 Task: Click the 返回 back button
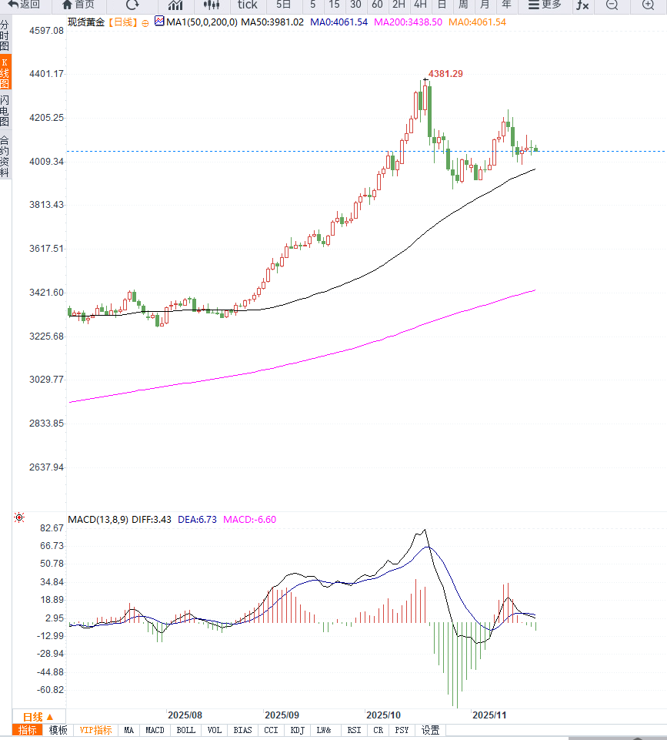tap(24, 5)
